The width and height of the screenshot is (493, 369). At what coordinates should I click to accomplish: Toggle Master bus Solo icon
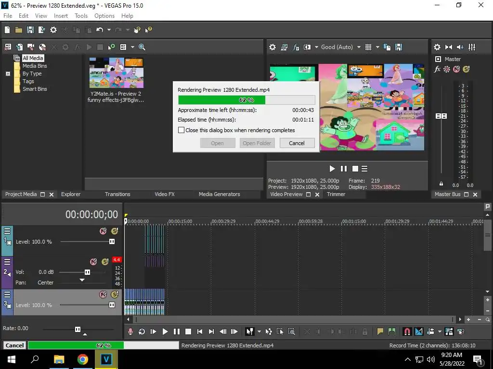click(466, 69)
